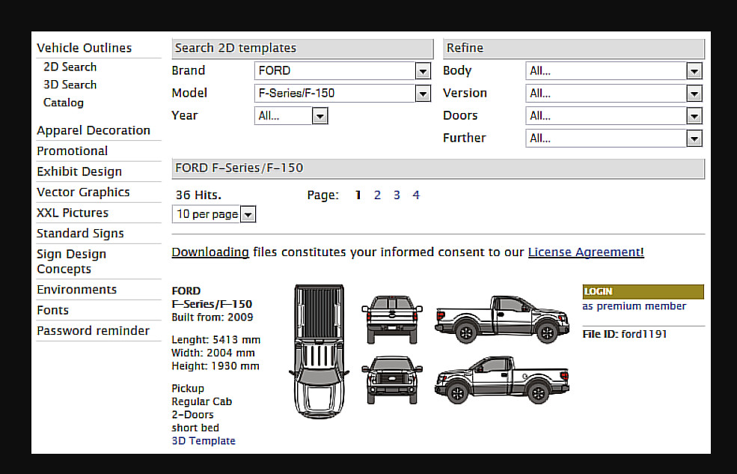The width and height of the screenshot is (737, 474).
Task: Click the 'Built from: 2009' text
Action: pos(212,317)
